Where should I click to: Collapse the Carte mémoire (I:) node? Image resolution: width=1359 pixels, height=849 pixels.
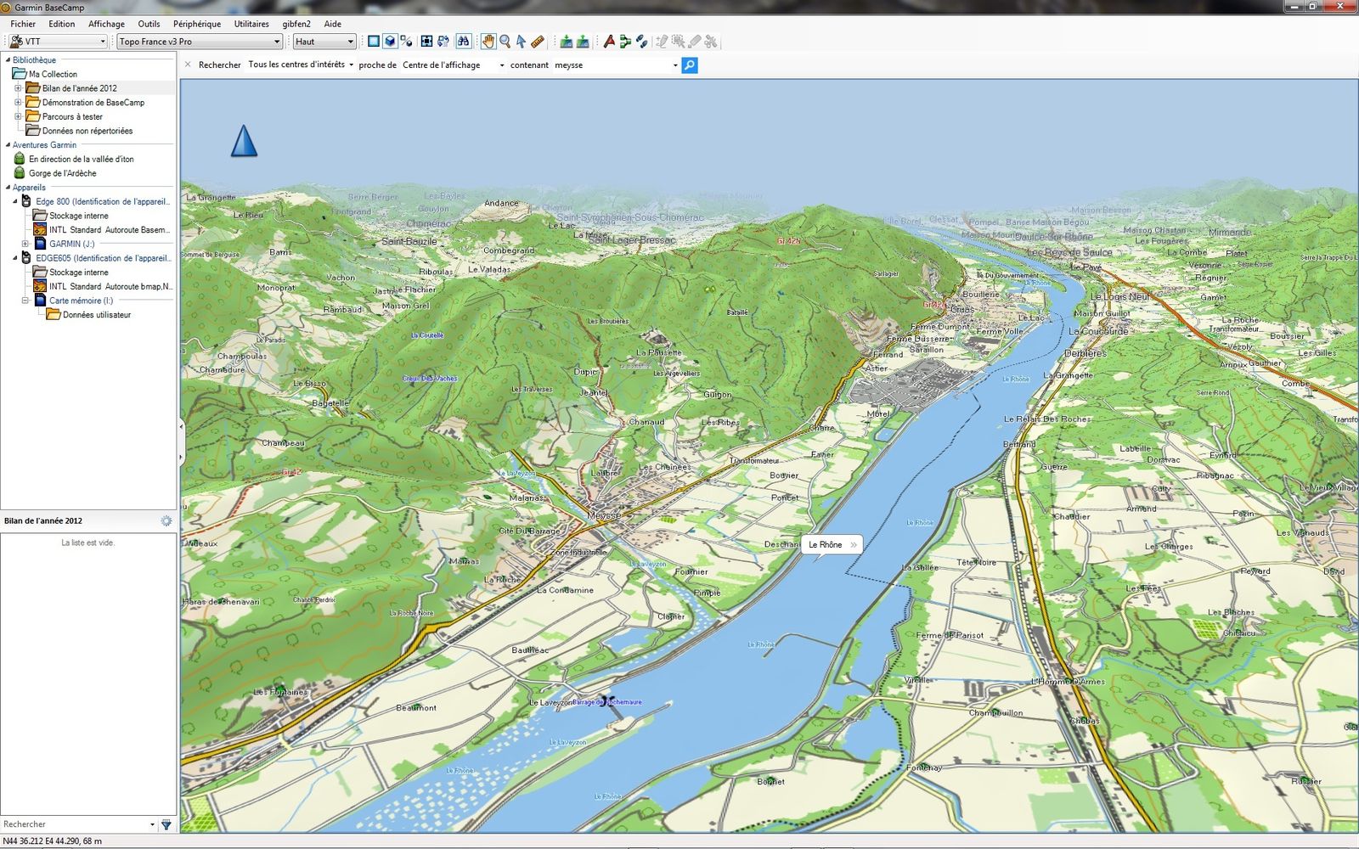[x=25, y=301]
